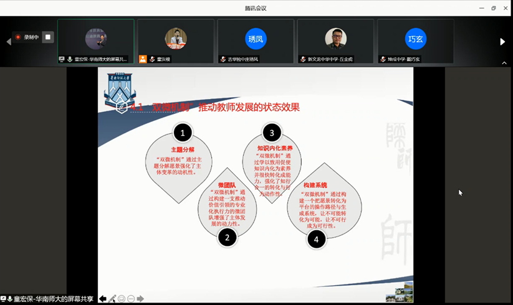Click the 知识内化素养 heading on the slide
This screenshot has height=305, width=513.
click(275, 148)
